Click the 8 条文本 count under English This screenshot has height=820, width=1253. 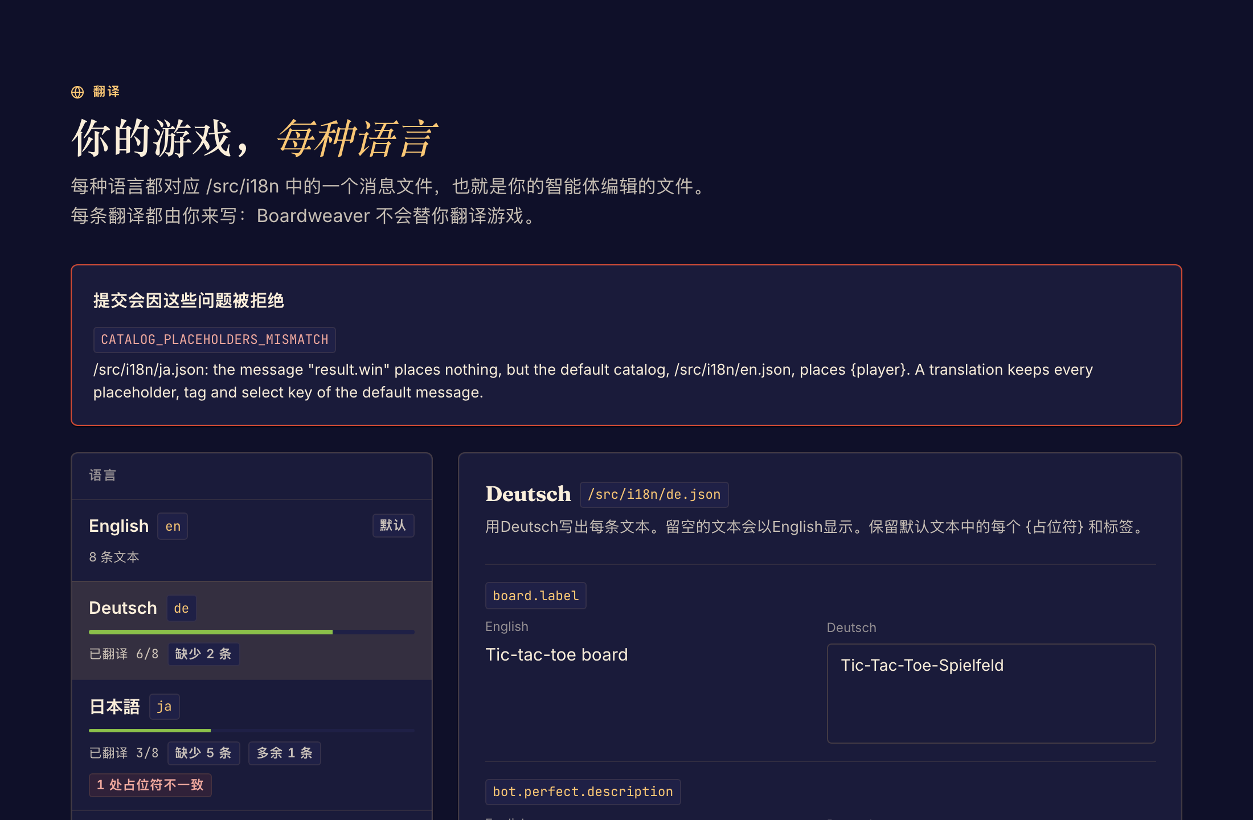(114, 557)
